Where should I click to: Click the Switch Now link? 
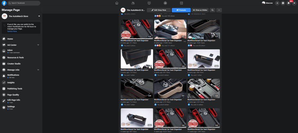click(12, 31)
